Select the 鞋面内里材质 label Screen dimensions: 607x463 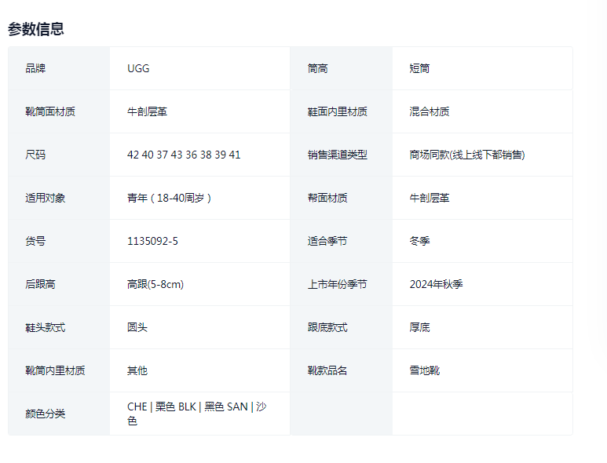coord(337,111)
